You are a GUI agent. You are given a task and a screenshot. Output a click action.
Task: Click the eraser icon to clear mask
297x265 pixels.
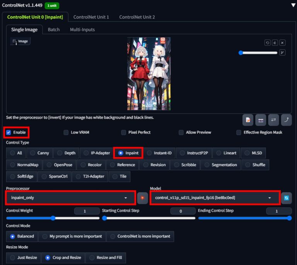(x=275, y=43)
